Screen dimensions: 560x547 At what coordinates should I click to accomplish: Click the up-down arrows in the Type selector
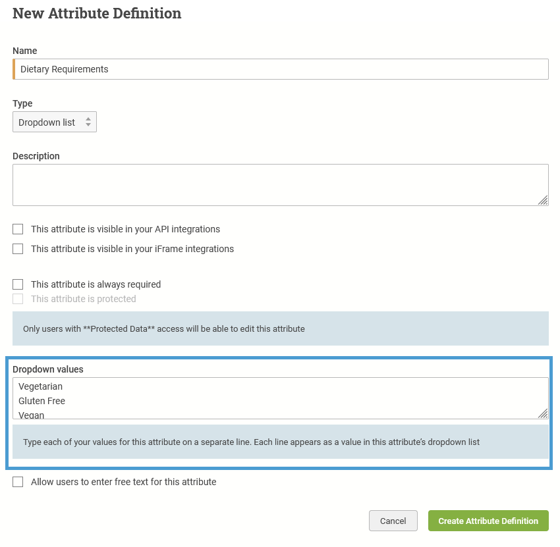(x=88, y=122)
